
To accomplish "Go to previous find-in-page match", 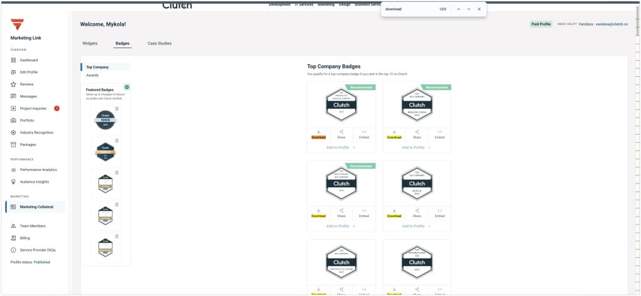I will tap(458, 9).
